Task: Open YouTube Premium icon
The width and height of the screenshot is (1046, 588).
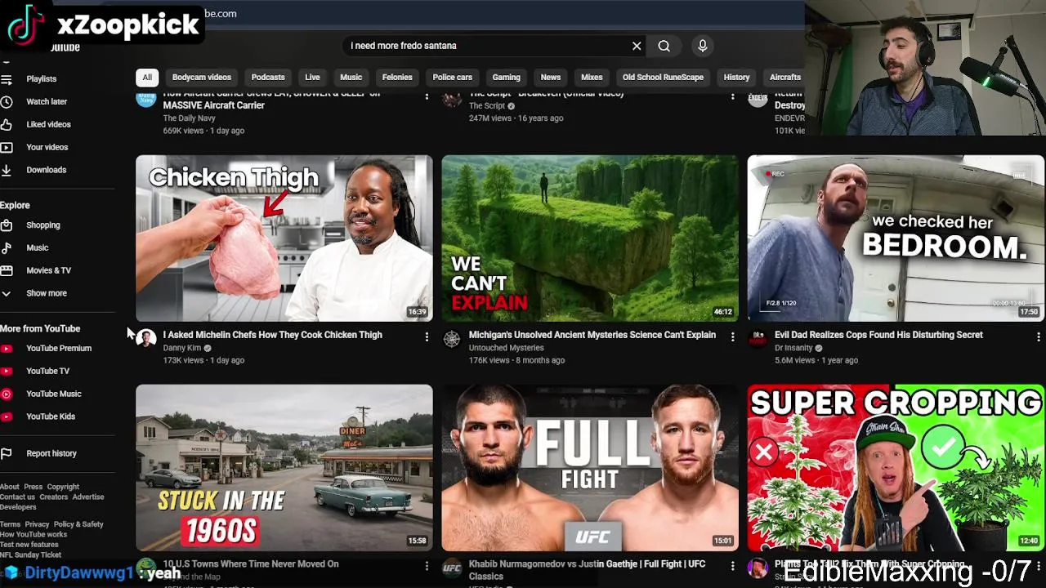Action: (x=6, y=349)
